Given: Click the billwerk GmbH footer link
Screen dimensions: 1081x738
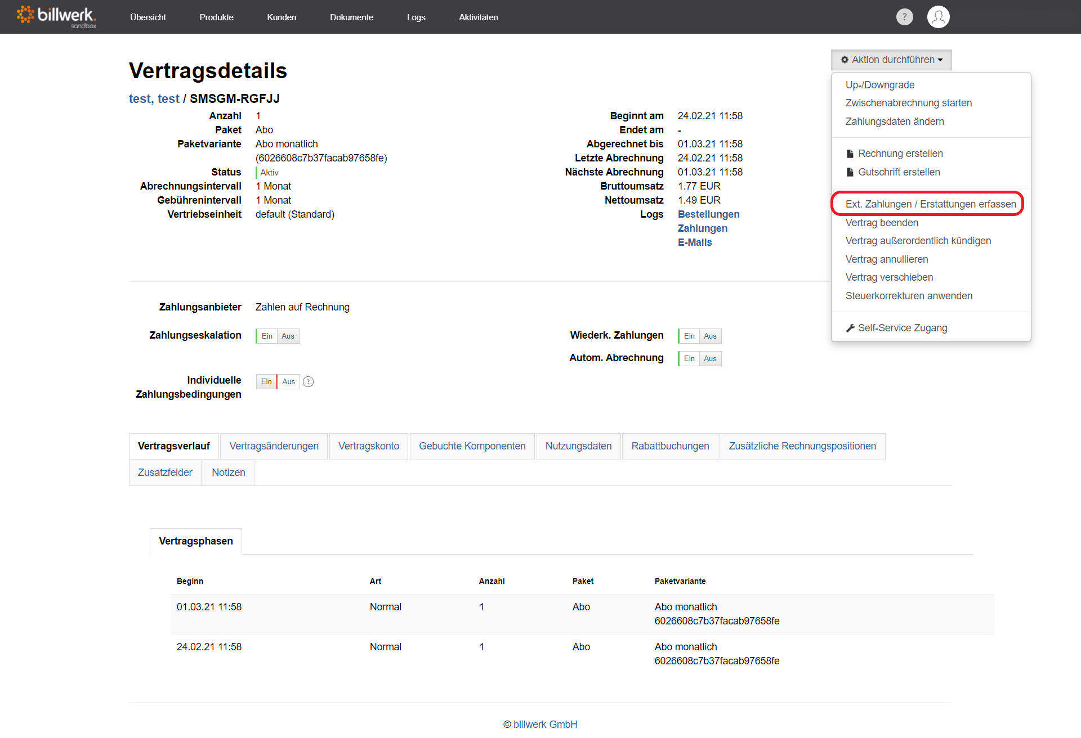Looking at the screenshot, I should coord(545,724).
